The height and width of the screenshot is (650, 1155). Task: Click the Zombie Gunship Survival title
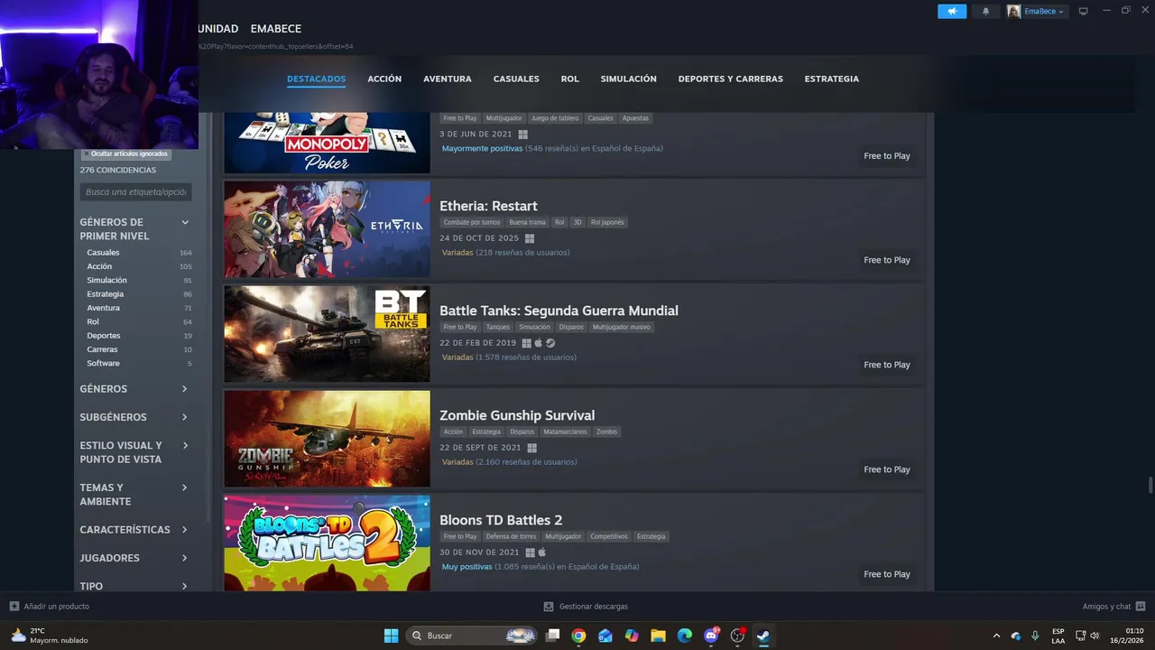[x=517, y=415]
